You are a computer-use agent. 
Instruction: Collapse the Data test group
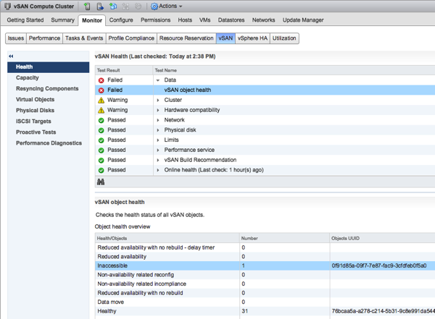[158, 80]
